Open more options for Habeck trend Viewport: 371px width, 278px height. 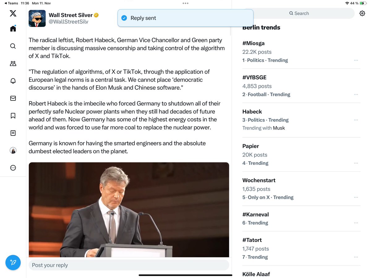[x=356, y=120]
